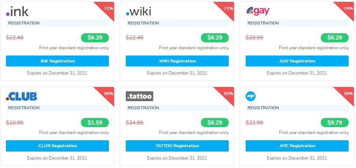Click the $9.79 price pill for .NYC
Viewport: 356px width, 168px height.
[334, 122]
